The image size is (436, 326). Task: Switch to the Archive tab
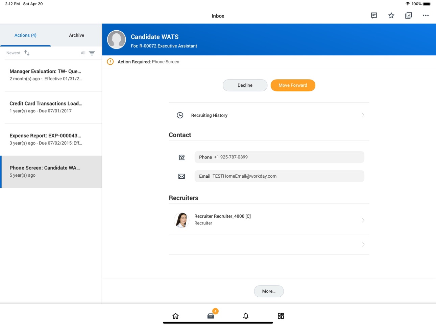[x=76, y=35]
